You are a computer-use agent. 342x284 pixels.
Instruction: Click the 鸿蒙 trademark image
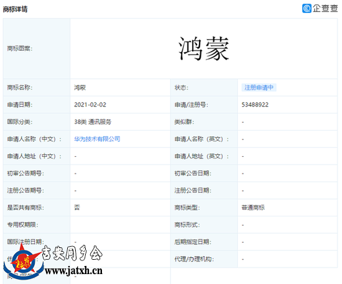(x=204, y=48)
